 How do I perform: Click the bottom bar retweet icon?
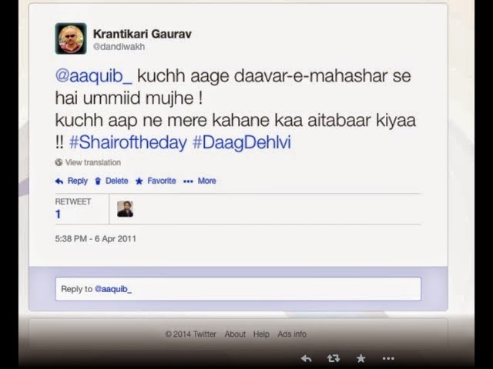[x=334, y=358]
